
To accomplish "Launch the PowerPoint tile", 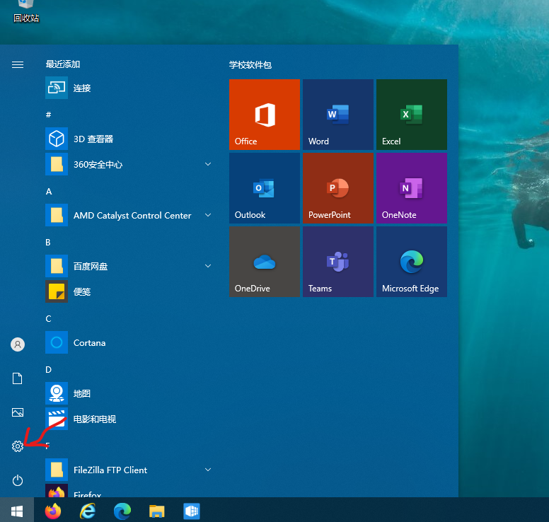I will point(338,188).
